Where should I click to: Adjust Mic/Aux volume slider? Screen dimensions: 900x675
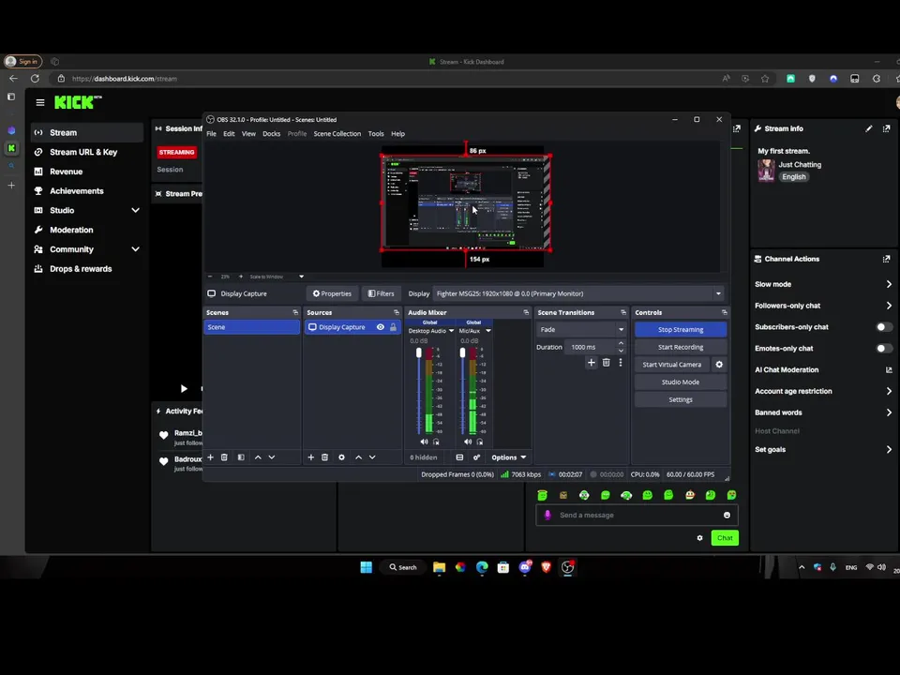[462, 352]
